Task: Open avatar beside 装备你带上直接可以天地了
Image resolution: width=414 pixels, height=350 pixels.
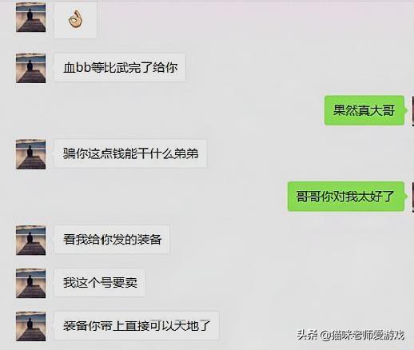Action: [x=31, y=327]
